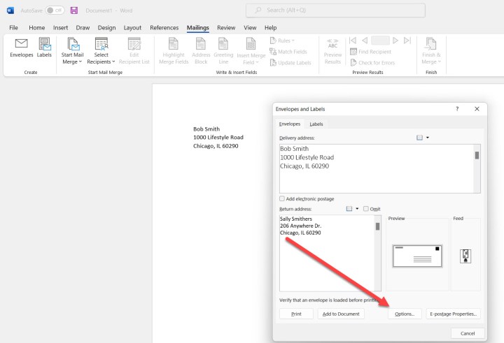Image resolution: width=504 pixels, height=343 pixels.
Task: Click the Options... button
Action: coord(405,314)
